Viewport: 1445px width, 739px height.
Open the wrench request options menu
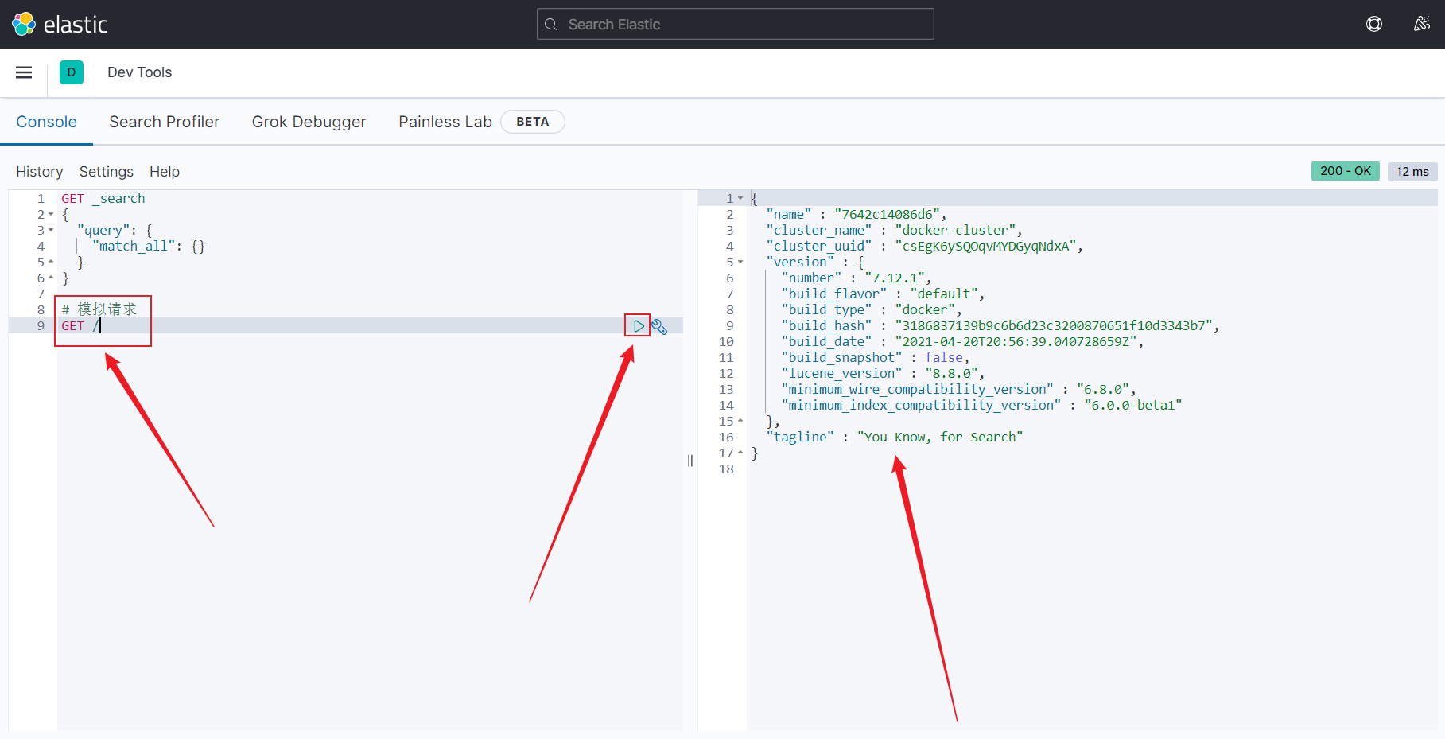659,326
